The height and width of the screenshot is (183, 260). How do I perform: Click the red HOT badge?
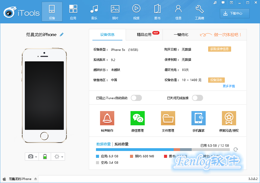(x=156, y=33)
